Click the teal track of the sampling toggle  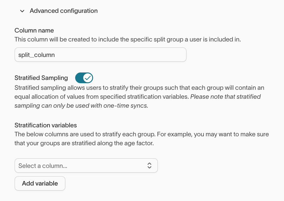79,78
